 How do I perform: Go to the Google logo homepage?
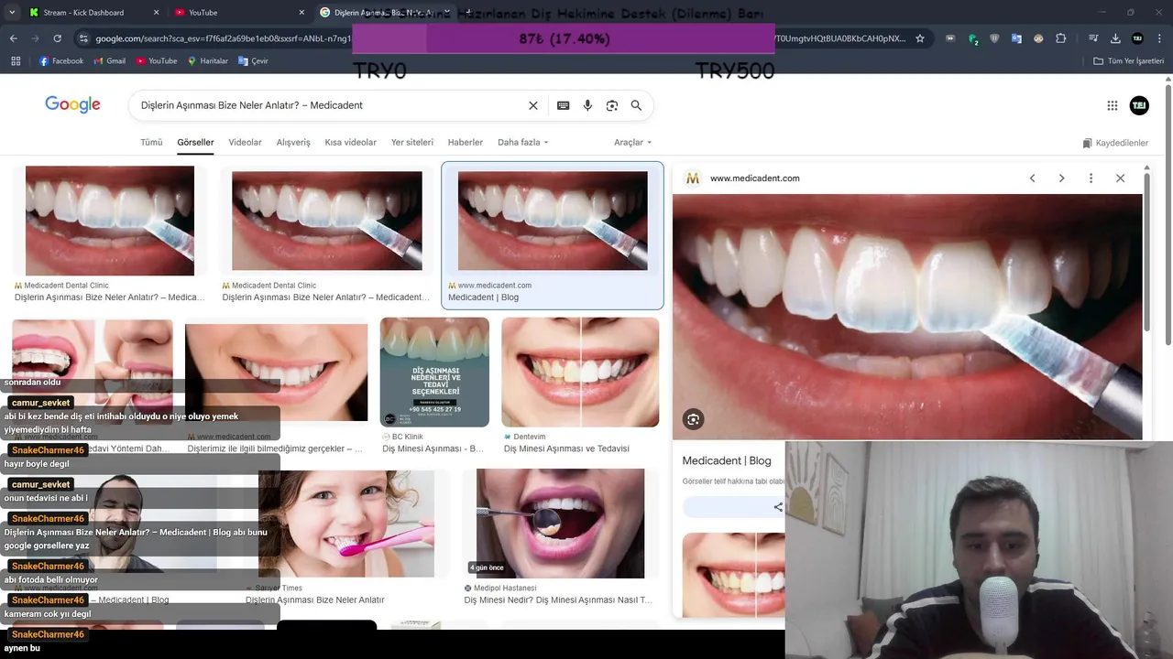72,105
